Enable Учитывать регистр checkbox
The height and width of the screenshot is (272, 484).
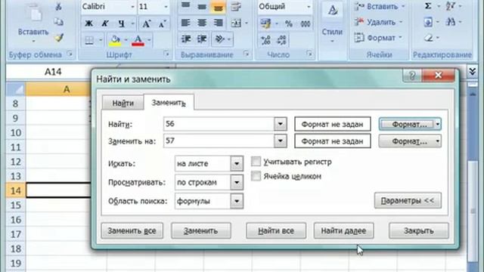pos(256,161)
